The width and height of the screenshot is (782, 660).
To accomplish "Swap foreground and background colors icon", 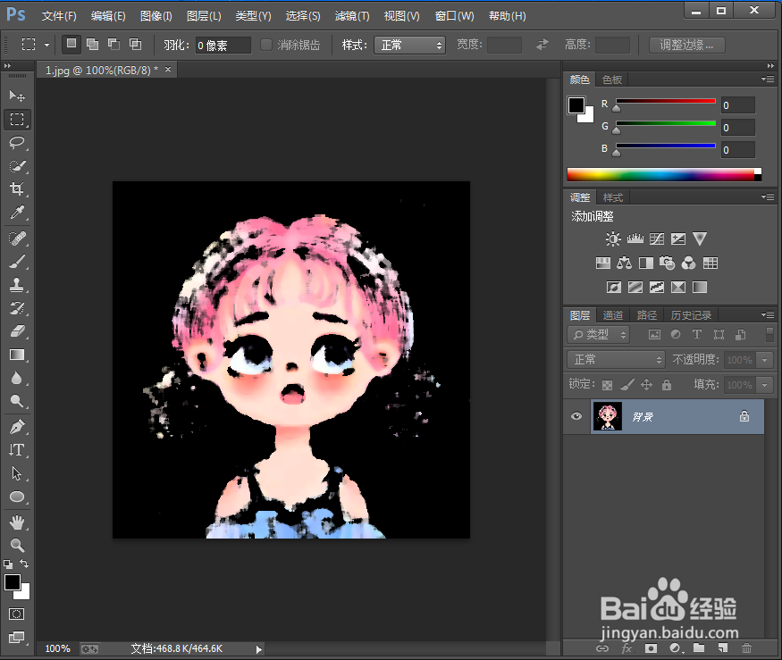I will point(24,564).
